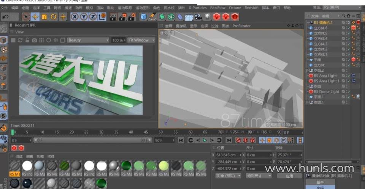The image size is (365, 189).
Task: Select the first dark green striped material
Action: [x=64, y=166]
